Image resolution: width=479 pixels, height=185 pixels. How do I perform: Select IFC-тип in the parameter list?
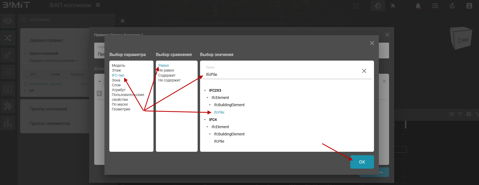click(x=118, y=75)
